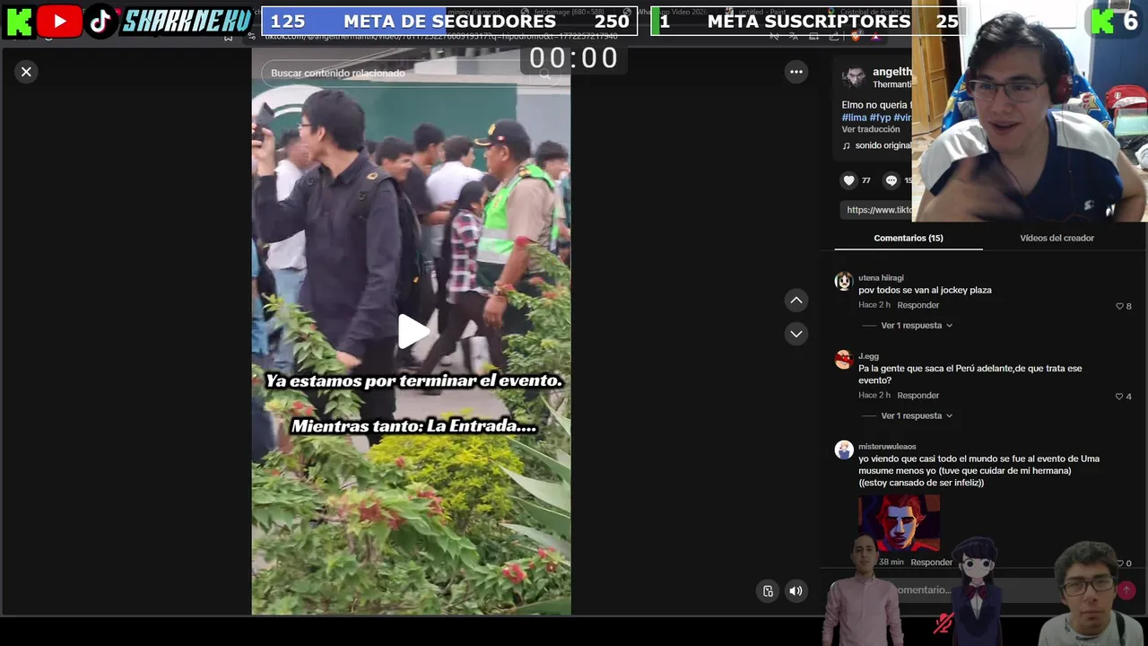Like J.egg's comment with 4 likes
Viewport: 1148px width, 646px height.
tap(1119, 397)
